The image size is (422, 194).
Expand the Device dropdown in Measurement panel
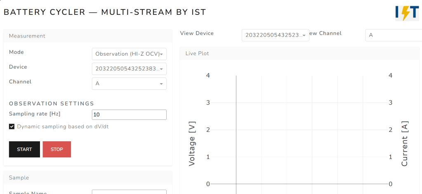click(x=129, y=69)
